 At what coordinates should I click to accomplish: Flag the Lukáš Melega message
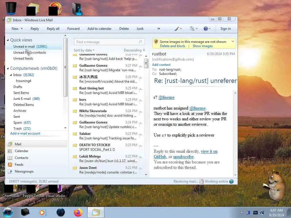(140, 158)
